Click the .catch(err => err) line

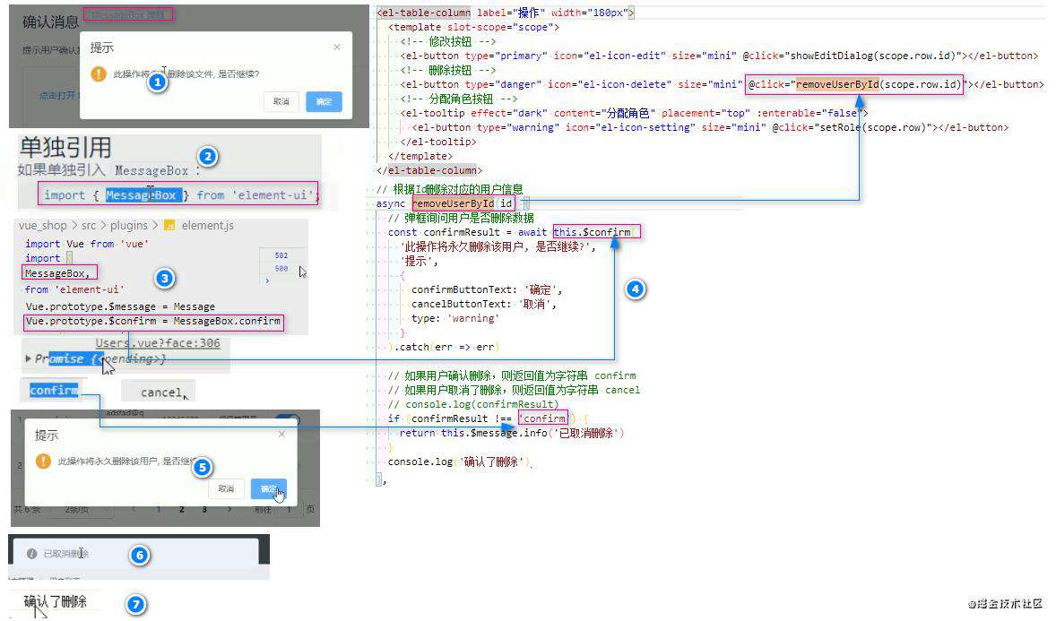coord(443,347)
